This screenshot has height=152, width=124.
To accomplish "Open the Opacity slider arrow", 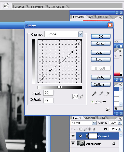I will point(120,123).
